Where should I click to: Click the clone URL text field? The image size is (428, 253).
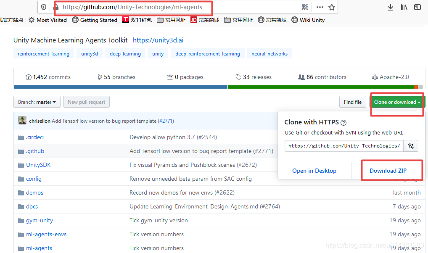344,146
